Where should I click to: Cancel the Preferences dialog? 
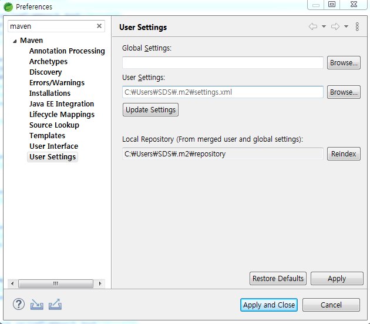tap(331, 305)
